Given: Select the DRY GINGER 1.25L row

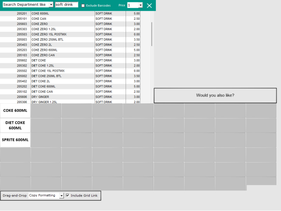Looking at the screenshot, I should point(70,101).
